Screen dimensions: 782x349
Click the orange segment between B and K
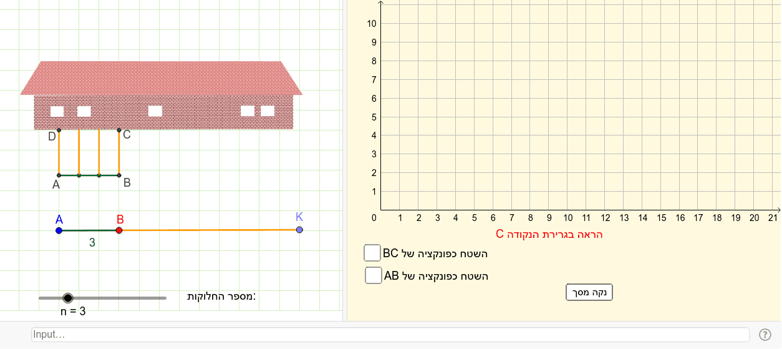[209, 230]
